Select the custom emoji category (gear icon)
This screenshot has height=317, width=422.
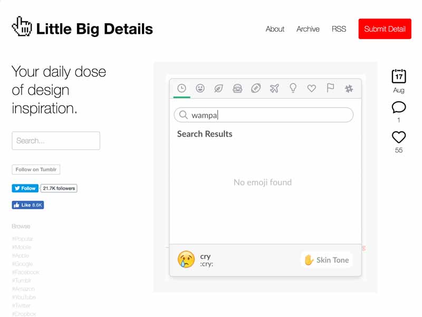[349, 88]
